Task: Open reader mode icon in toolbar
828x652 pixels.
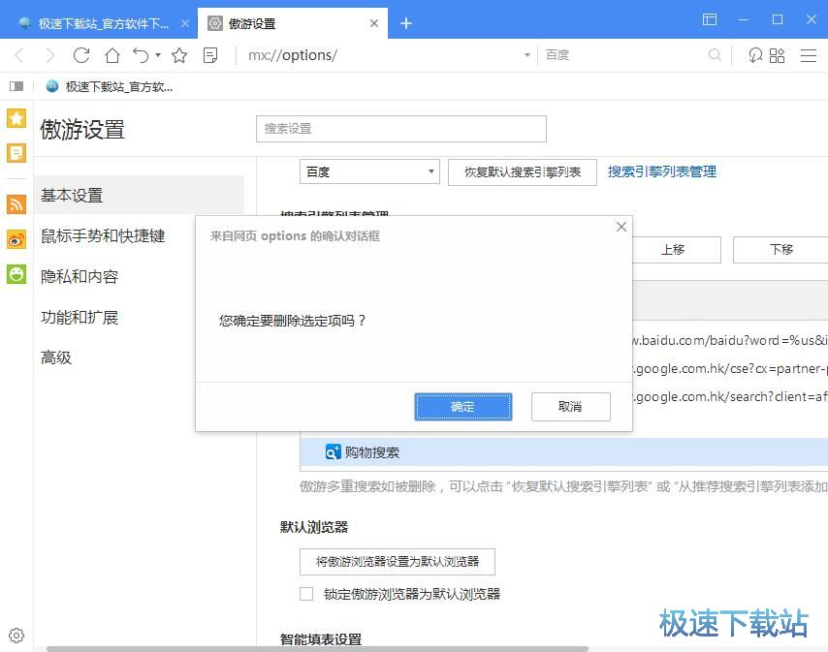Action: pos(210,55)
